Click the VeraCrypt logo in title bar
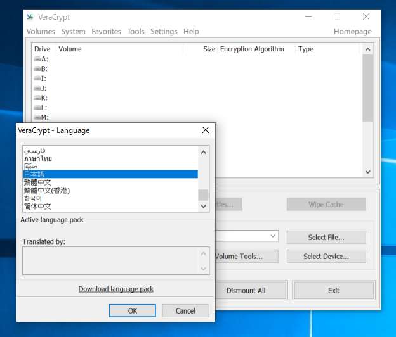The image size is (396, 337). point(31,17)
